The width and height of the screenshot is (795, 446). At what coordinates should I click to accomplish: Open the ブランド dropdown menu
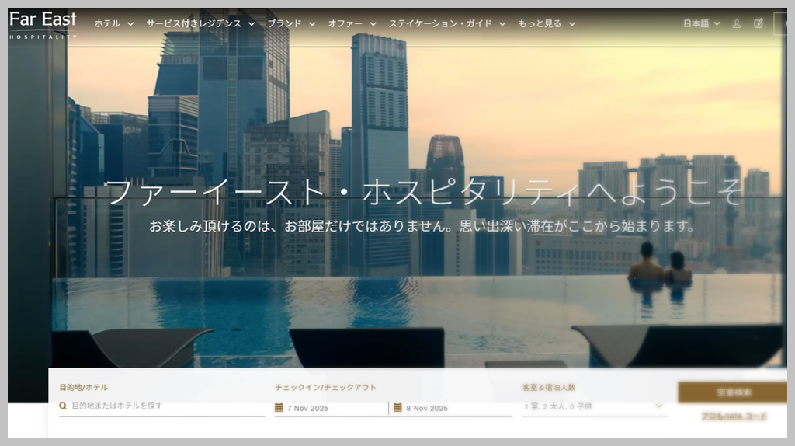[x=291, y=24]
